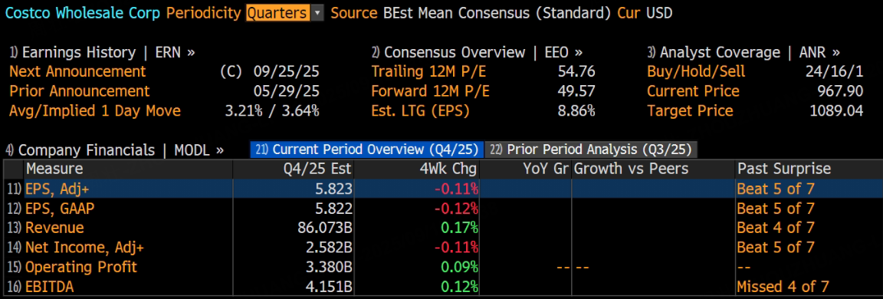Viewport: 883px width, 299px height.
Task: Switch to Current Period Overview (Q4/25) tab
Action: point(366,149)
